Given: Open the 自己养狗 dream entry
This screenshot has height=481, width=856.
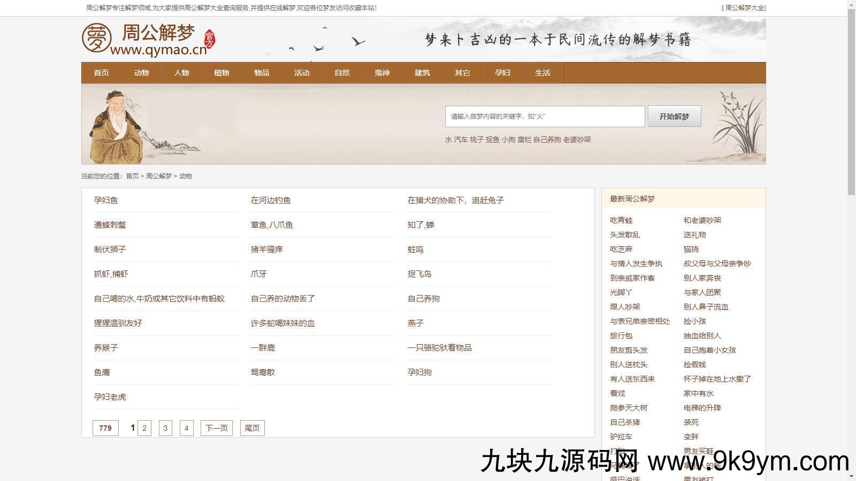Looking at the screenshot, I should (424, 299).
